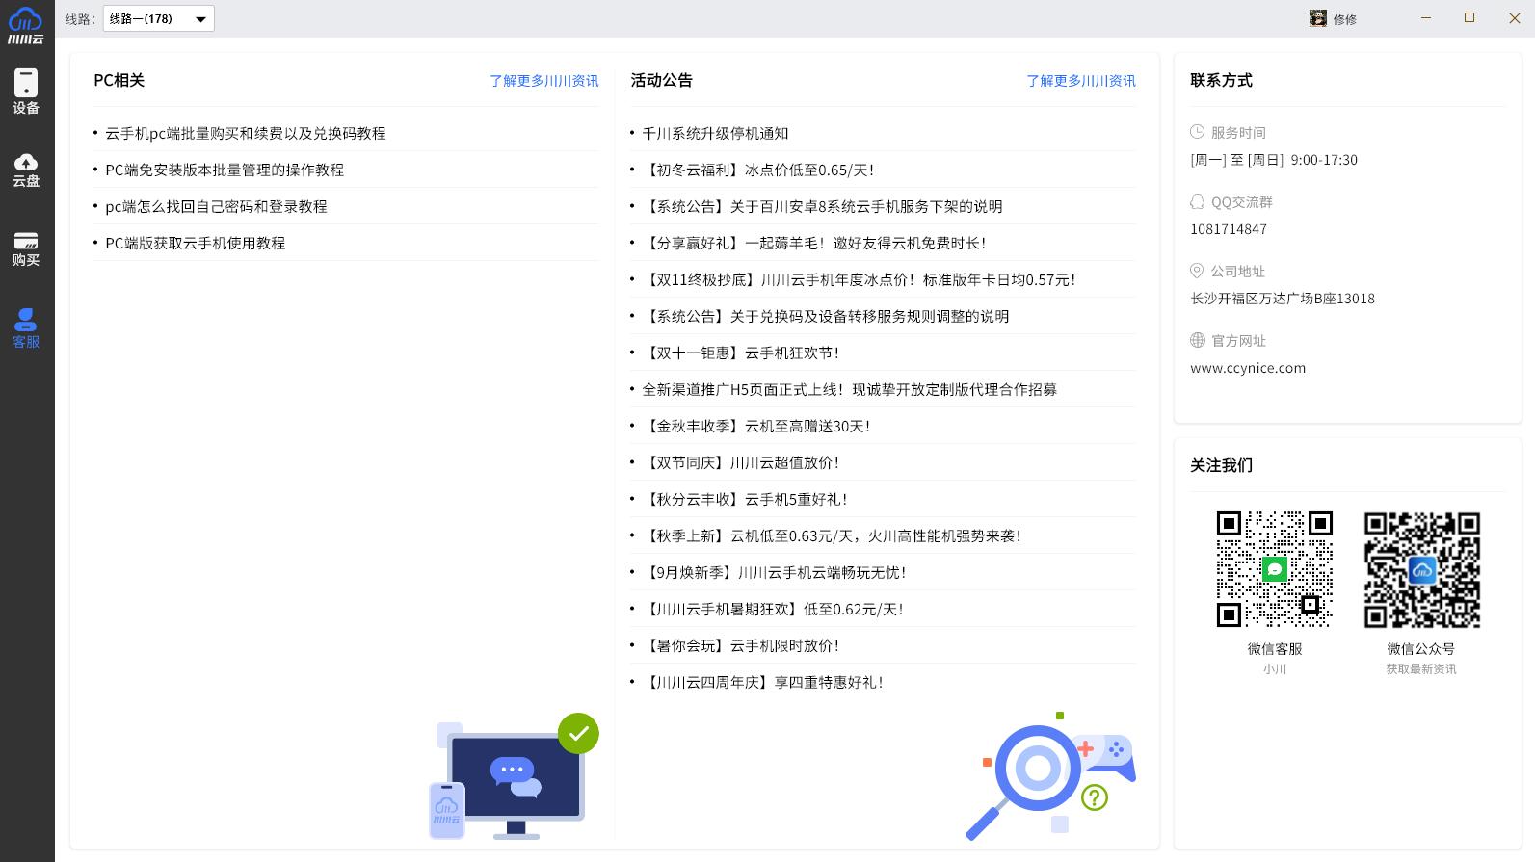The height and width of the screenshot is (862, 1535).
Task: Open the 千川系统升级停机通知 announcement
Action: coord(715,134)
